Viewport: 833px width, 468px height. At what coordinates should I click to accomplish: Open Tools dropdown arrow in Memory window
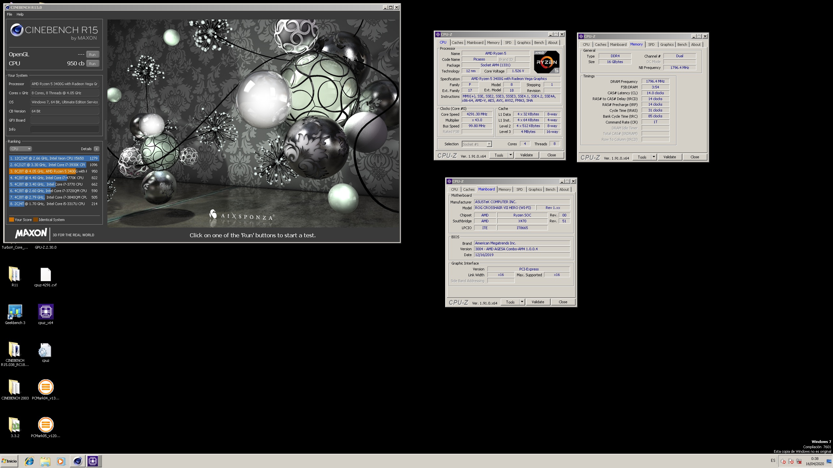(654, 157)
